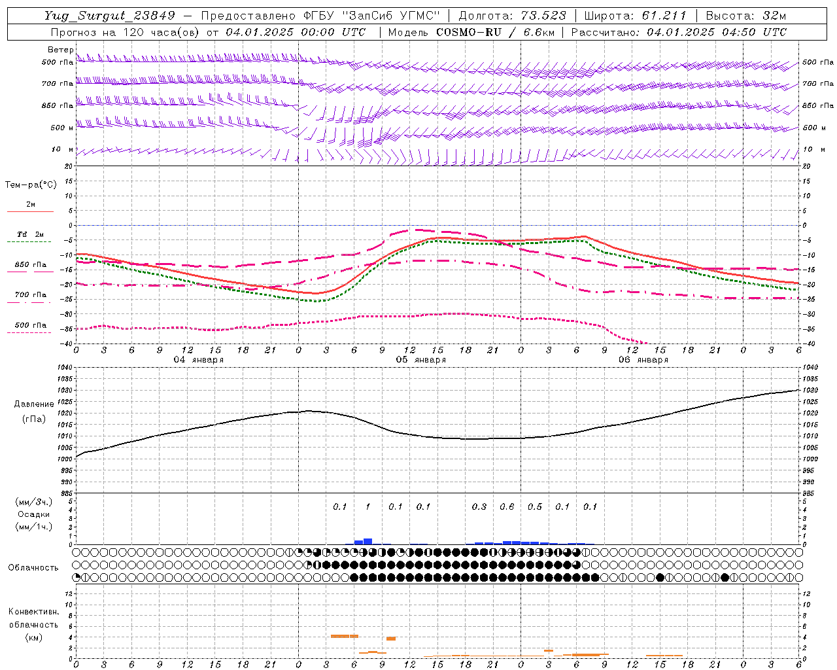Click the 05 января date label
This screenshot has height=670, width=837.
[421, 360]
